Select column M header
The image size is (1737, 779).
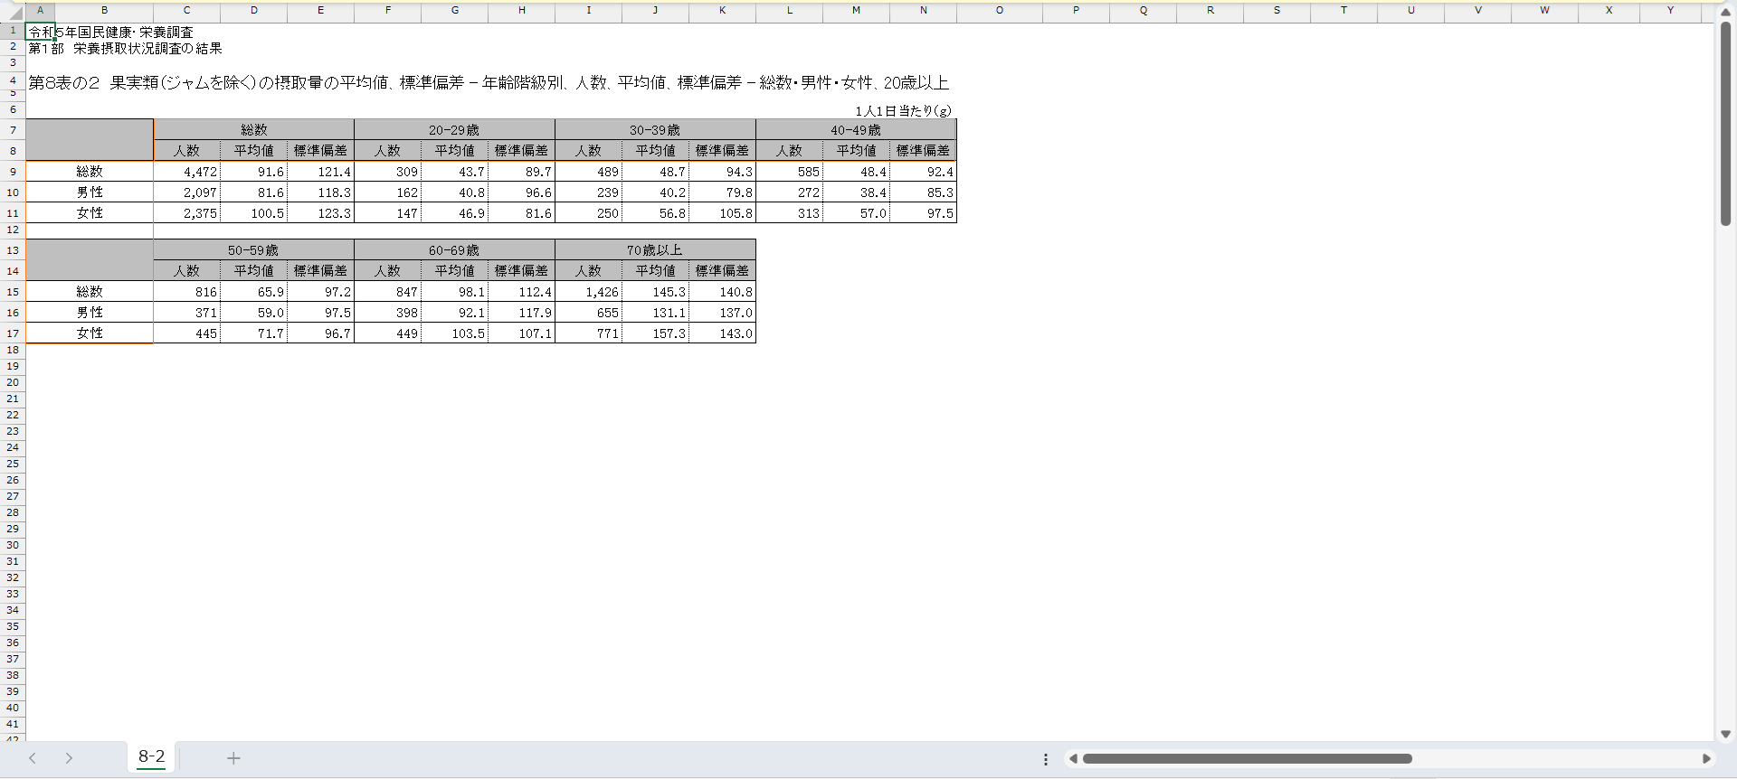[x=856, y=11]
